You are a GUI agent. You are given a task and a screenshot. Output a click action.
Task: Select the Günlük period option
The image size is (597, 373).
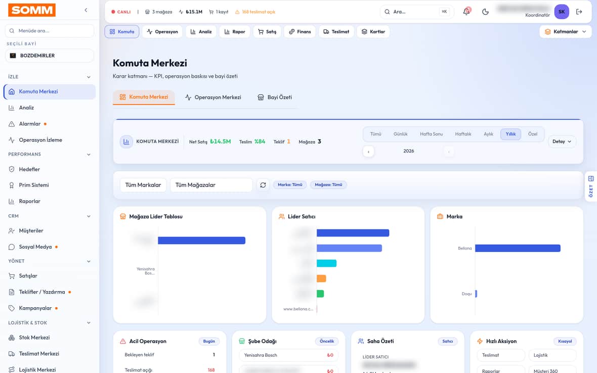coord(400,134)
